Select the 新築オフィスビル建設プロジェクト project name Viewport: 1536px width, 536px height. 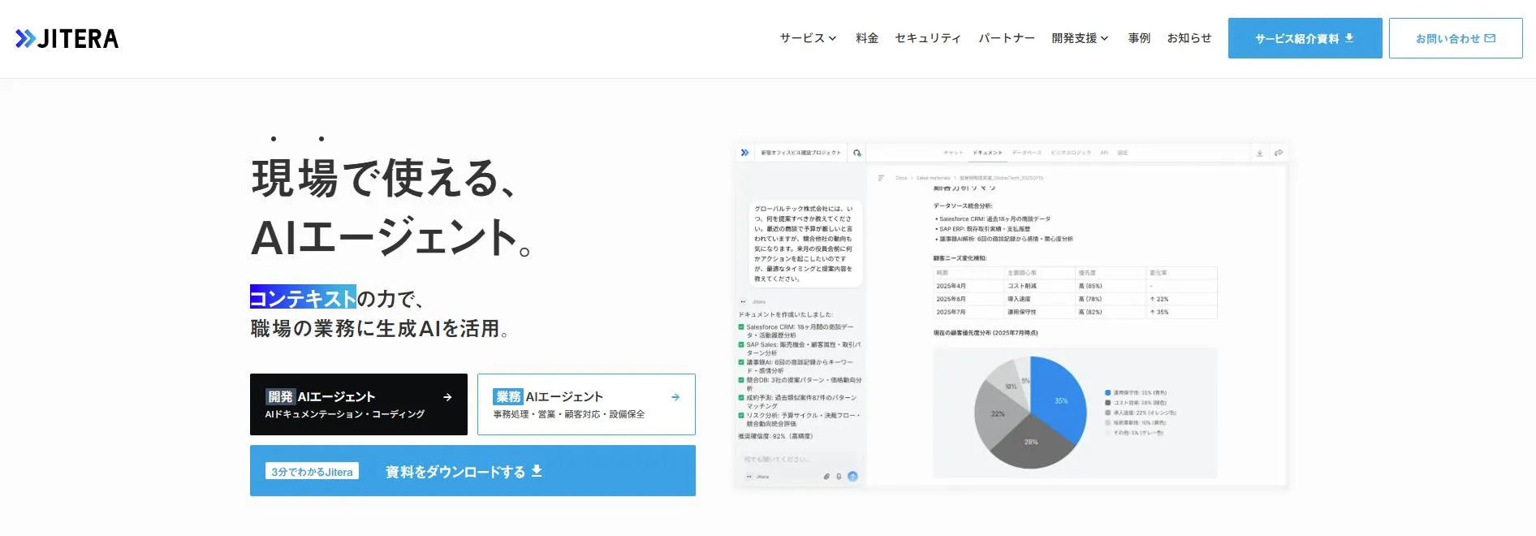pos(800,153)
